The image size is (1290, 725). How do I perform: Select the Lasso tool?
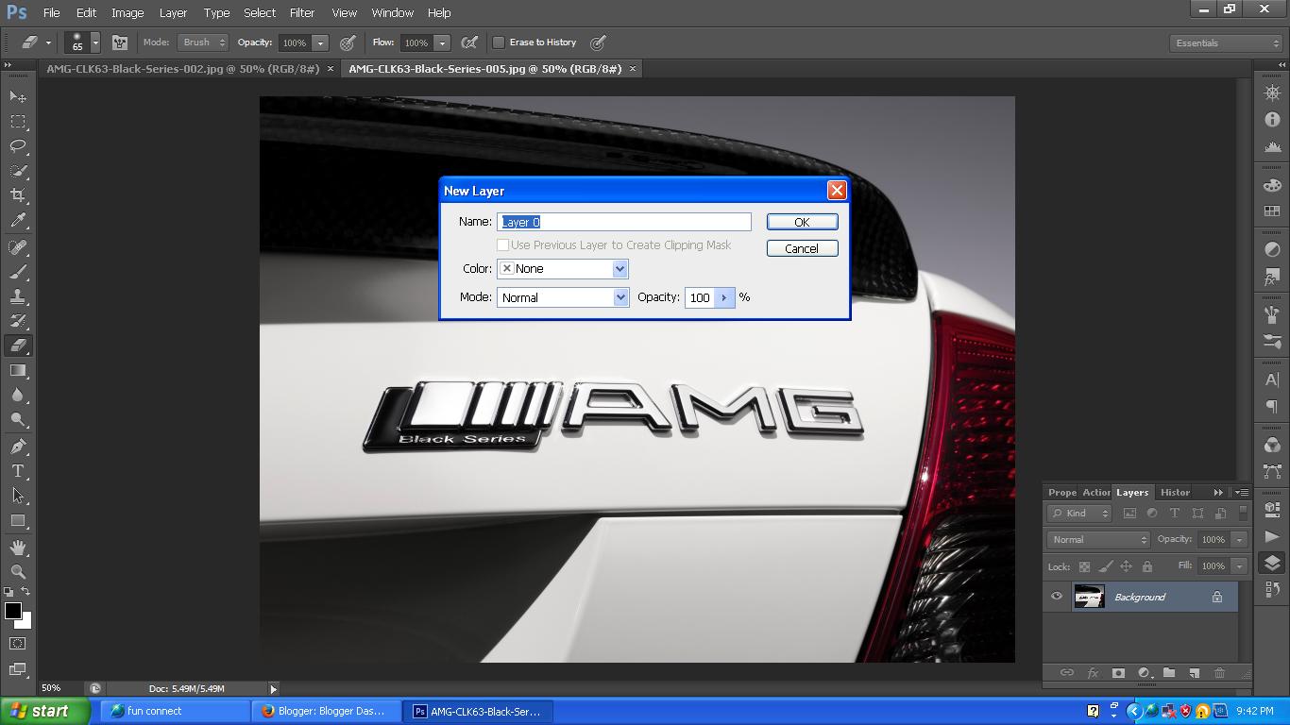[x=18, y=146]
